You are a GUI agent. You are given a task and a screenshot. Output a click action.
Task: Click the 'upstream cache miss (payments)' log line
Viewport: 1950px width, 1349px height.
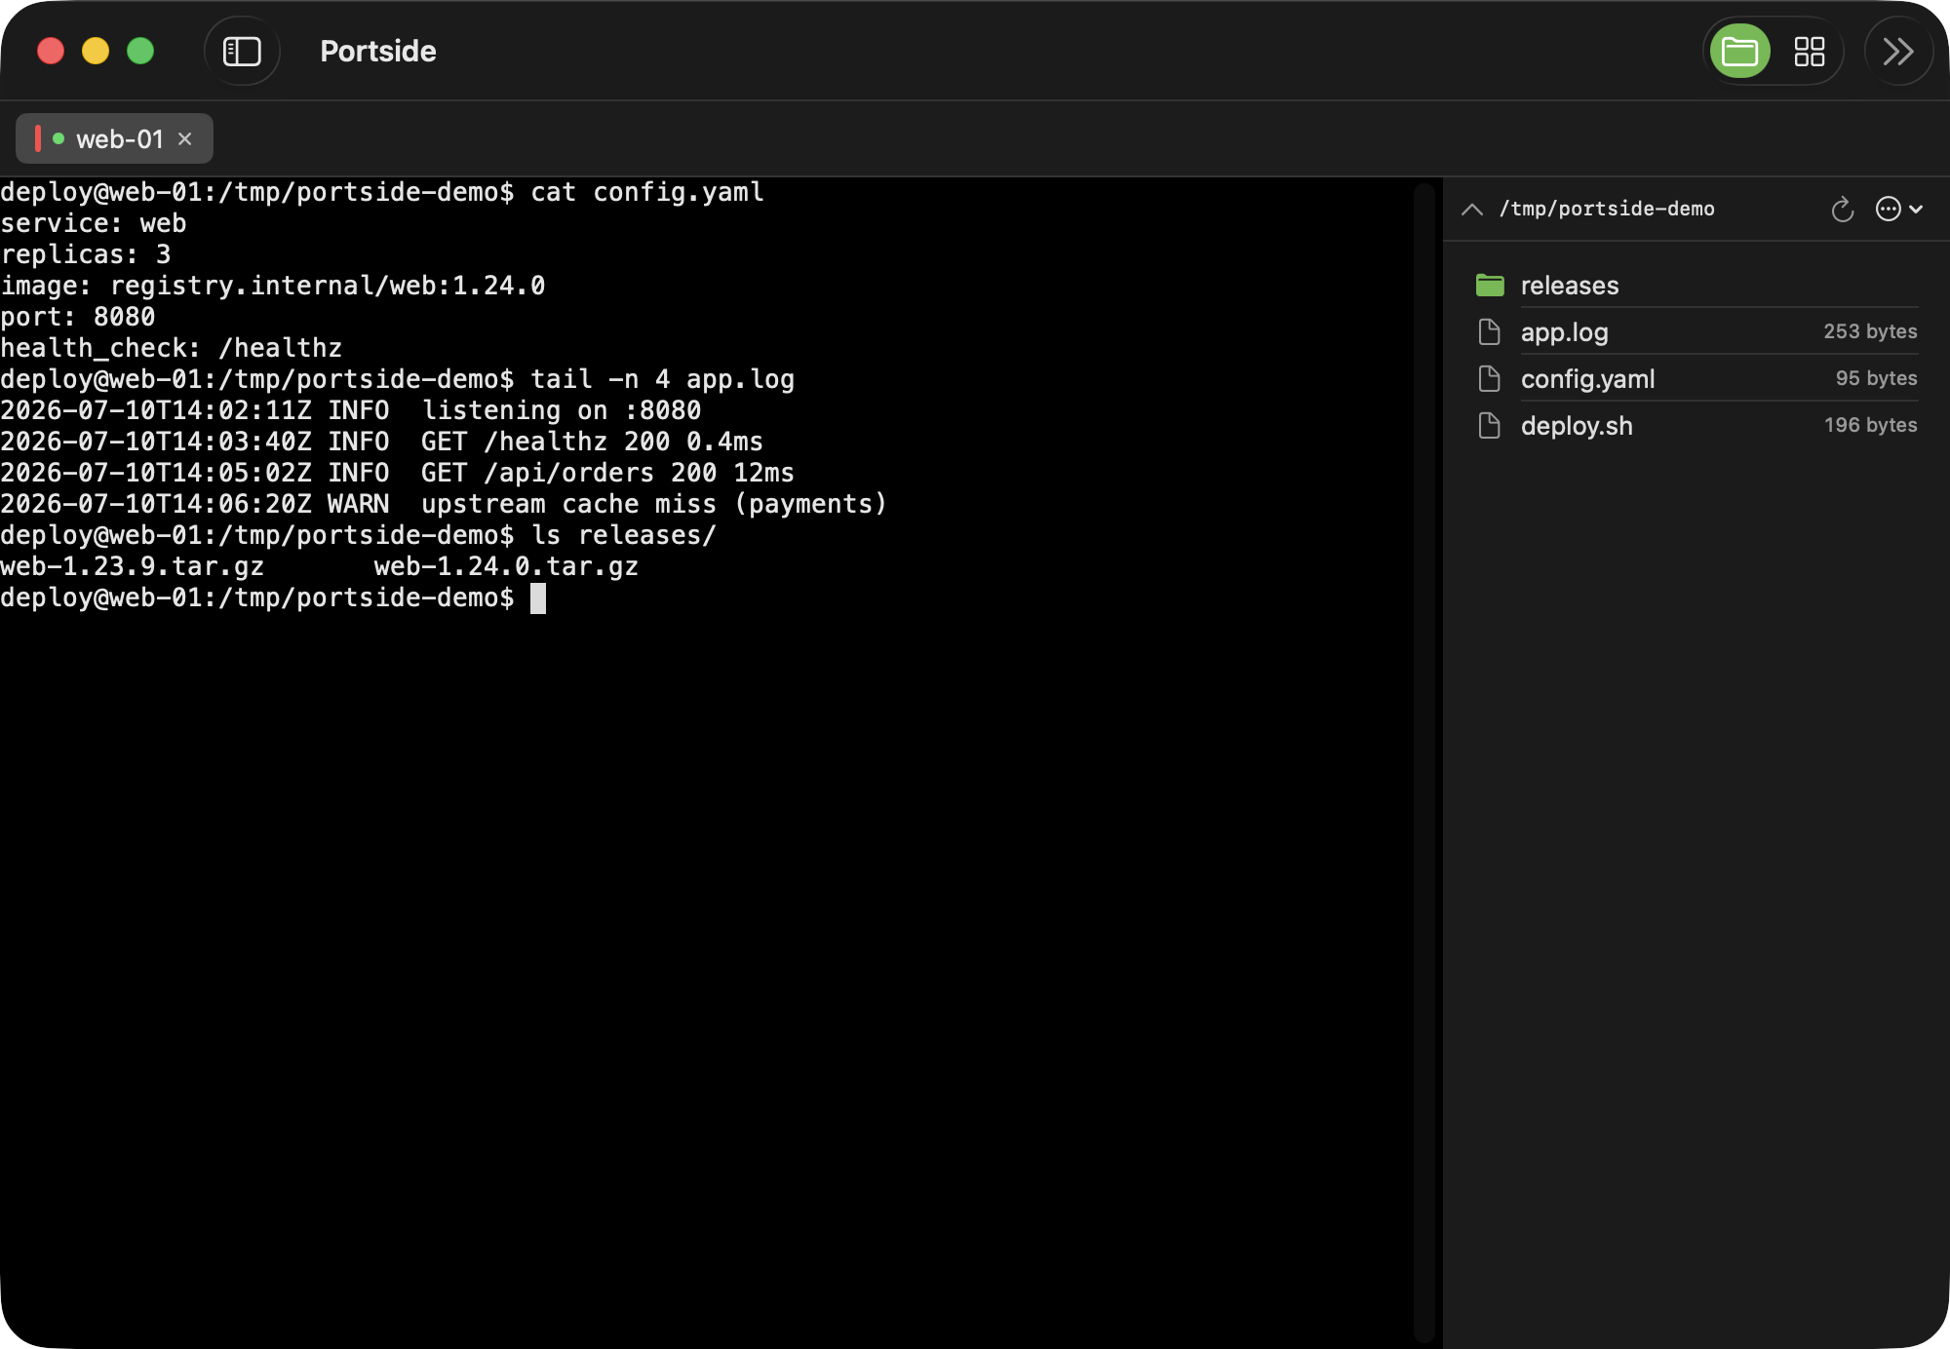444,504
